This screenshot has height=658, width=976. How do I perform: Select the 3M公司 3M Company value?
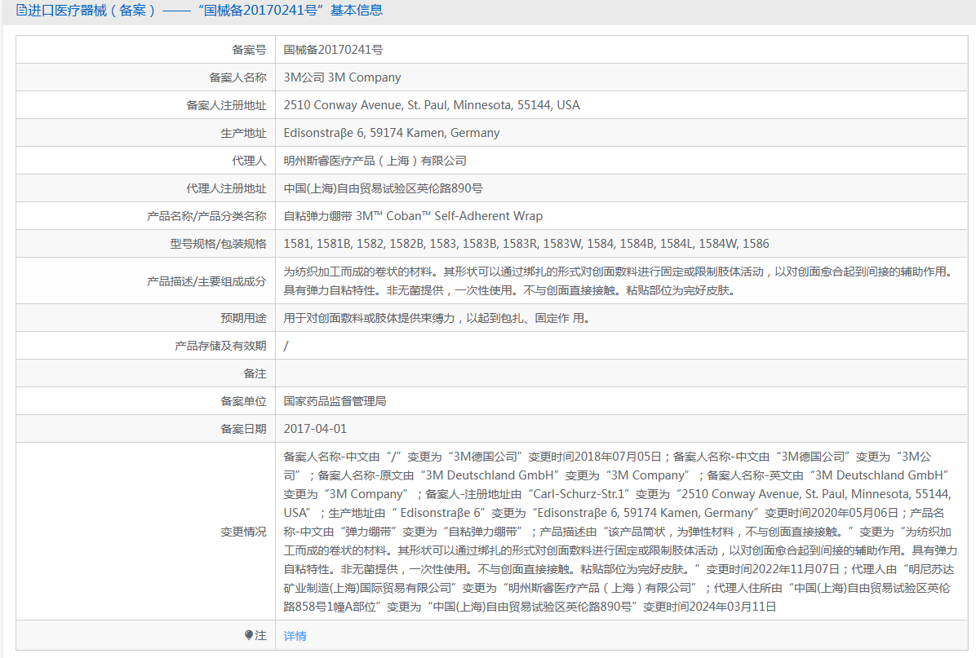click(x=343, y=77)
